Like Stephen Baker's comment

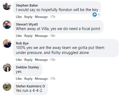click(x=19, y=17)
